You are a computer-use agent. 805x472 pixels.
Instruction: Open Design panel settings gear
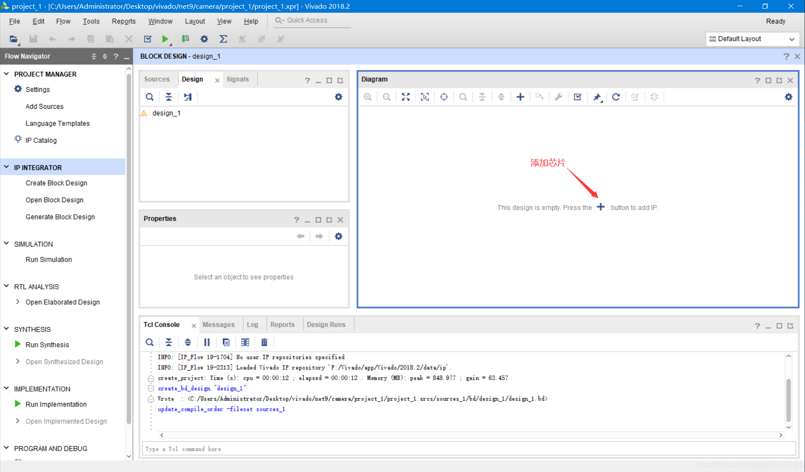pyautogui.click(x=339, y=97)
